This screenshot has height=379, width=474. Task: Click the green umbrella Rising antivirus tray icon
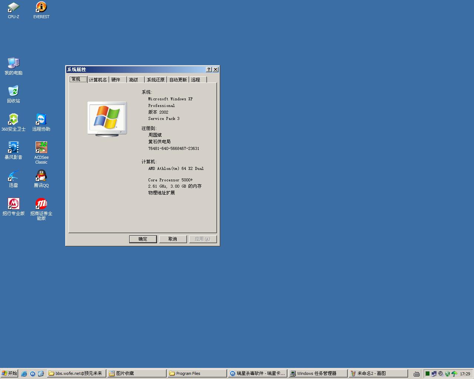tap(454, 374)
